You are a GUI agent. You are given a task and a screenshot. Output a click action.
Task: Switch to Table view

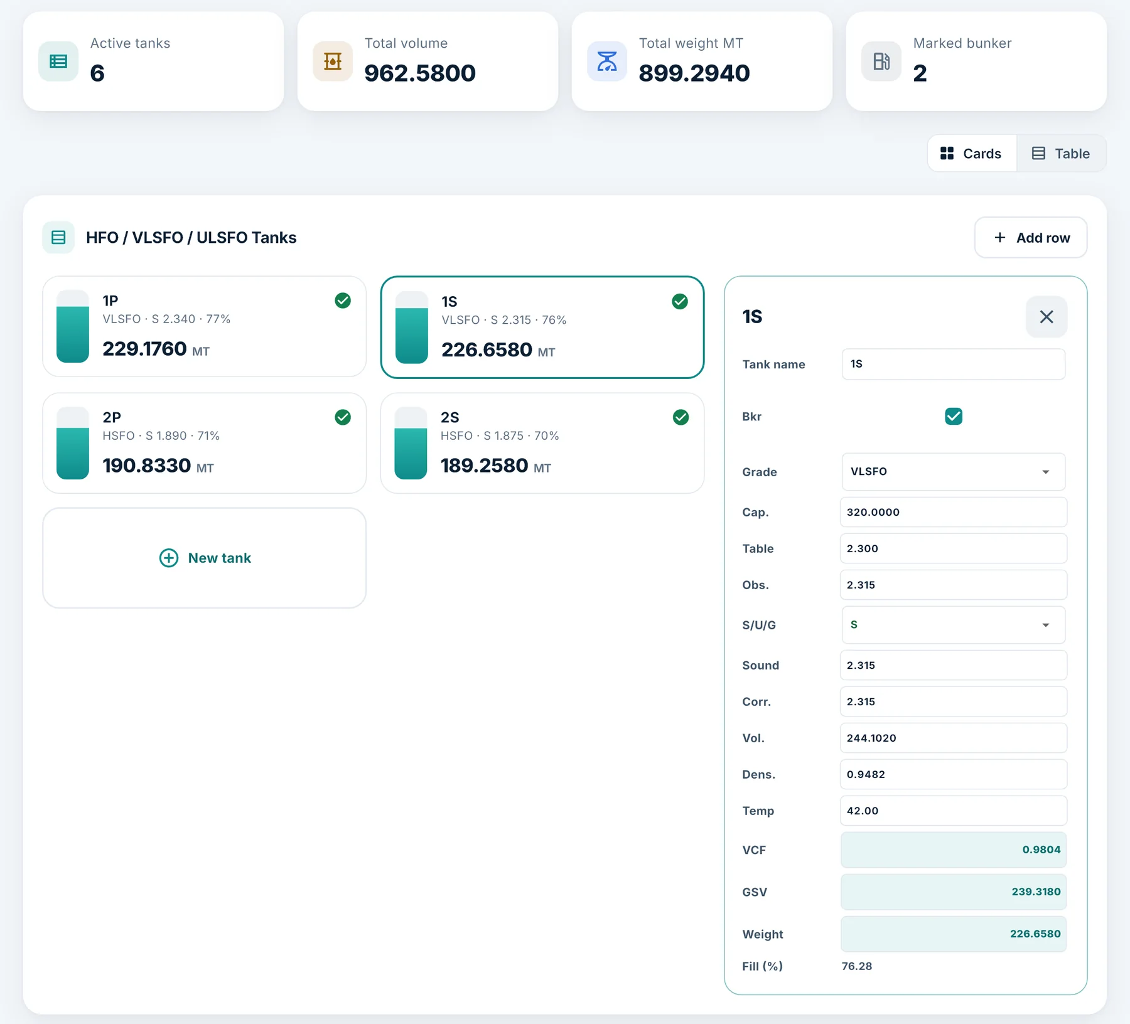pos(1062,154)
